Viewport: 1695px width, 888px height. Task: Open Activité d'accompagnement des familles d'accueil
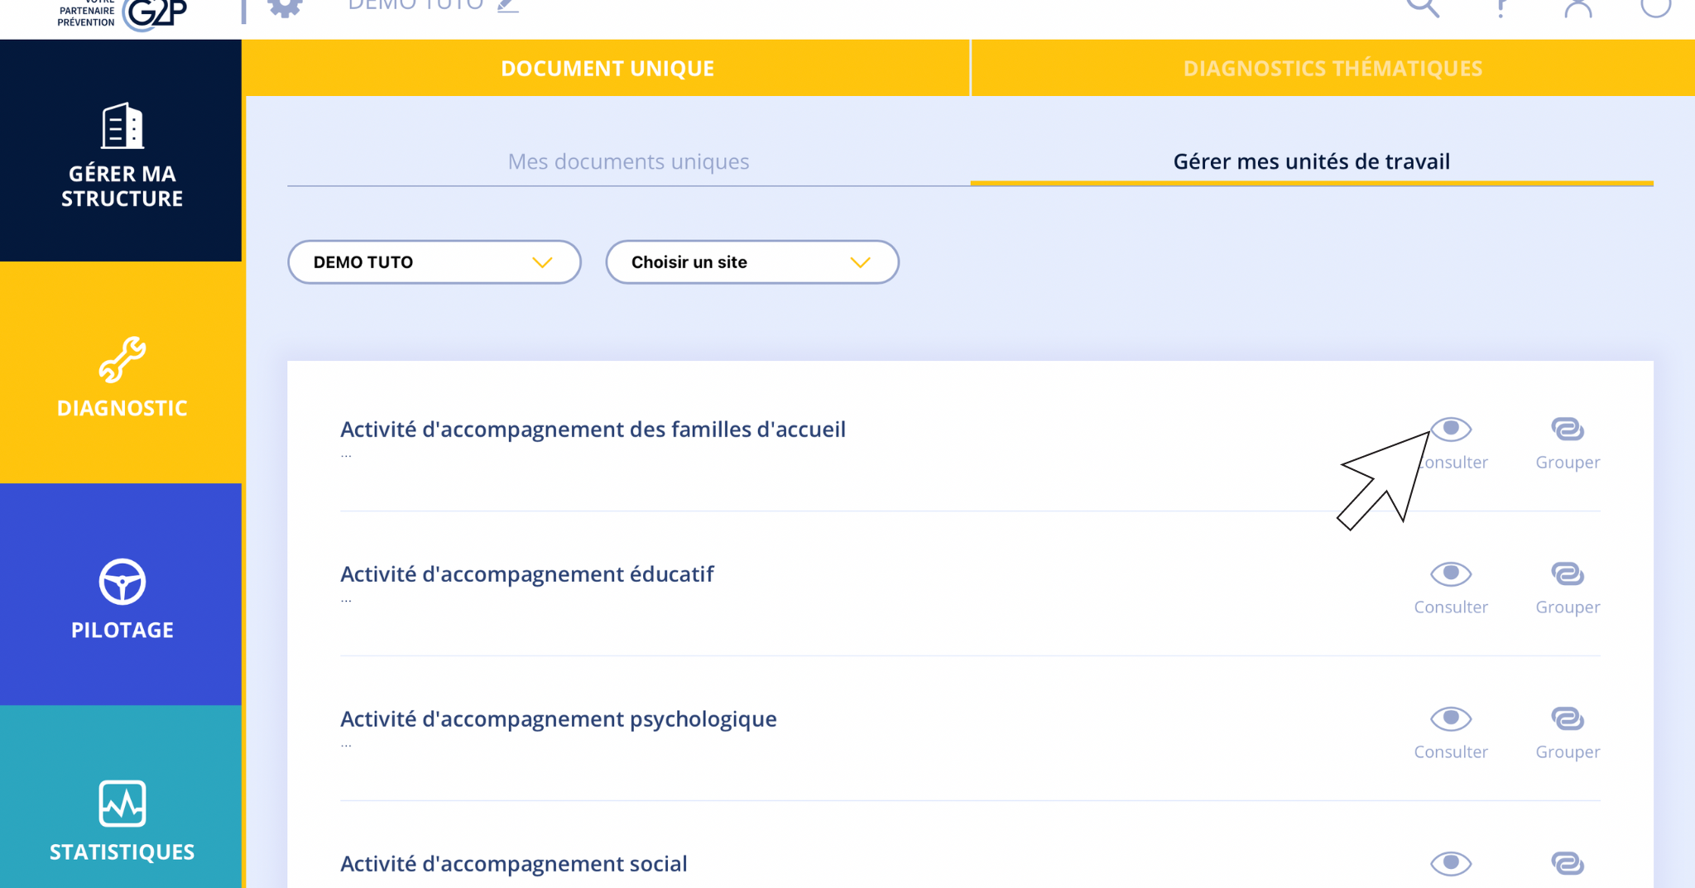(593, 429)
